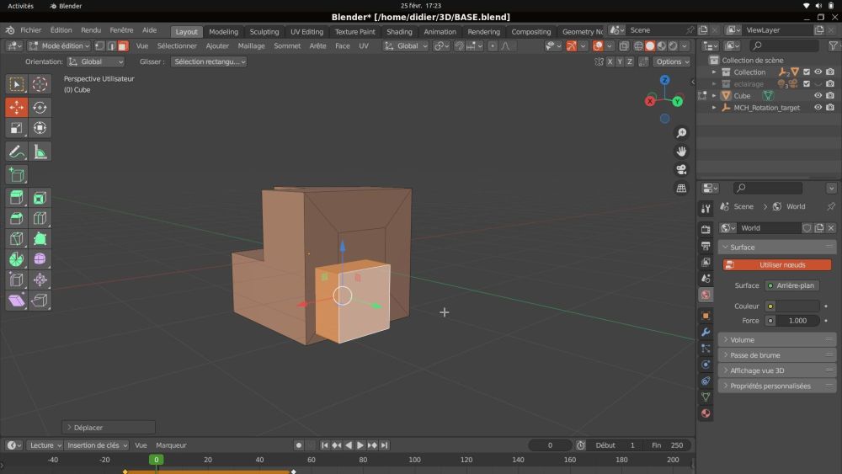Select the Knife tool
This screenshot has width=842, height=474.
coord(17,239)
